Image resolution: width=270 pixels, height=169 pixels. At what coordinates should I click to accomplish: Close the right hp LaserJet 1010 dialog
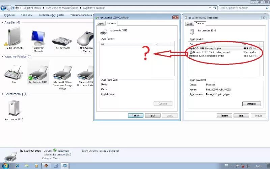264,18
